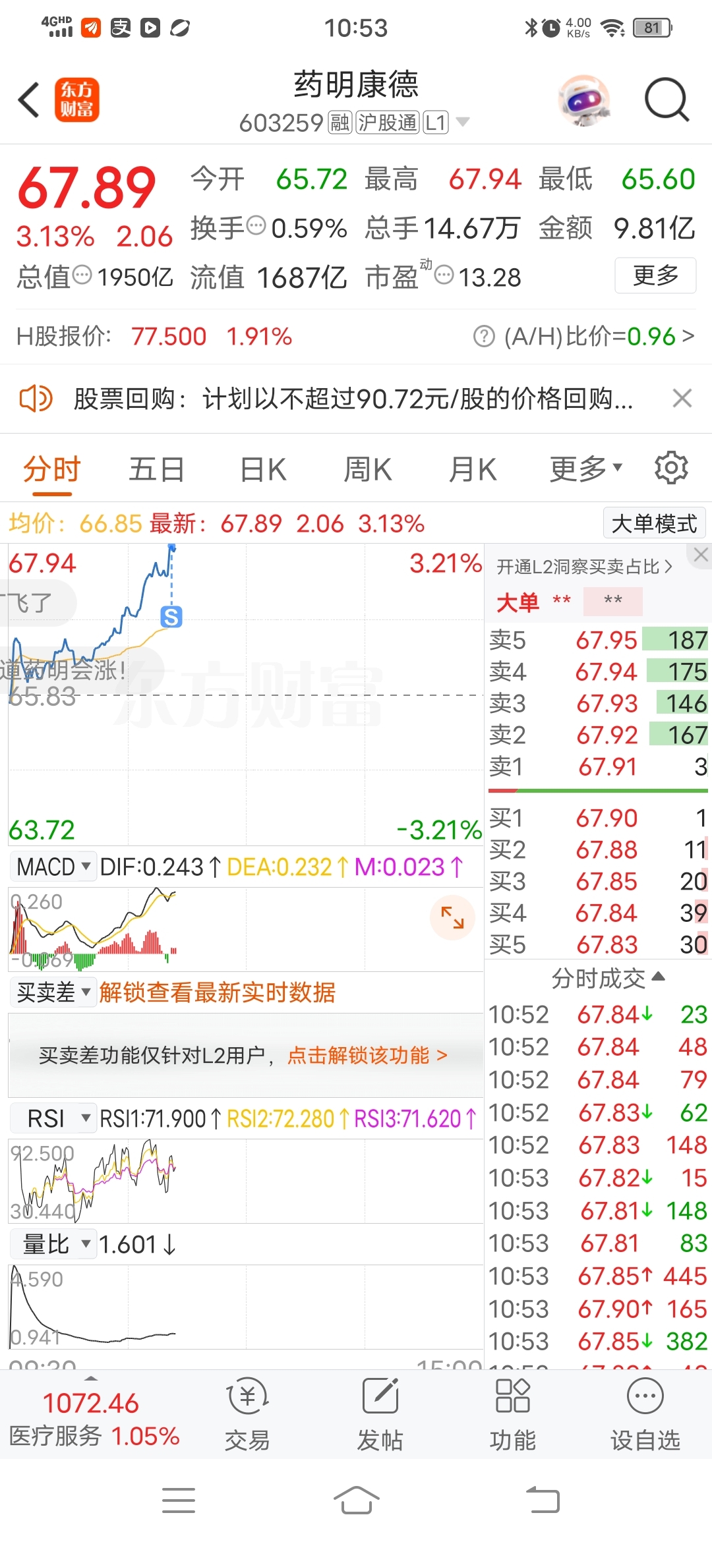This screenshot has height=1542, width=712.
Task: Open the 量比 indicator dropdown
Action: tap(53, 1244)
